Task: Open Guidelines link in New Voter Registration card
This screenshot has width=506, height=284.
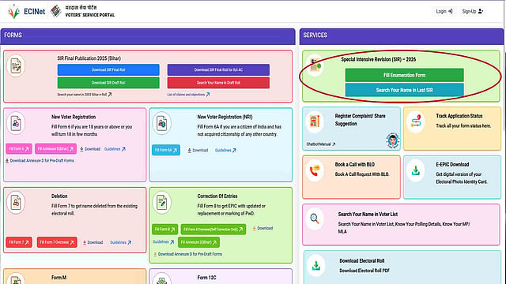Action: point(115,149)
